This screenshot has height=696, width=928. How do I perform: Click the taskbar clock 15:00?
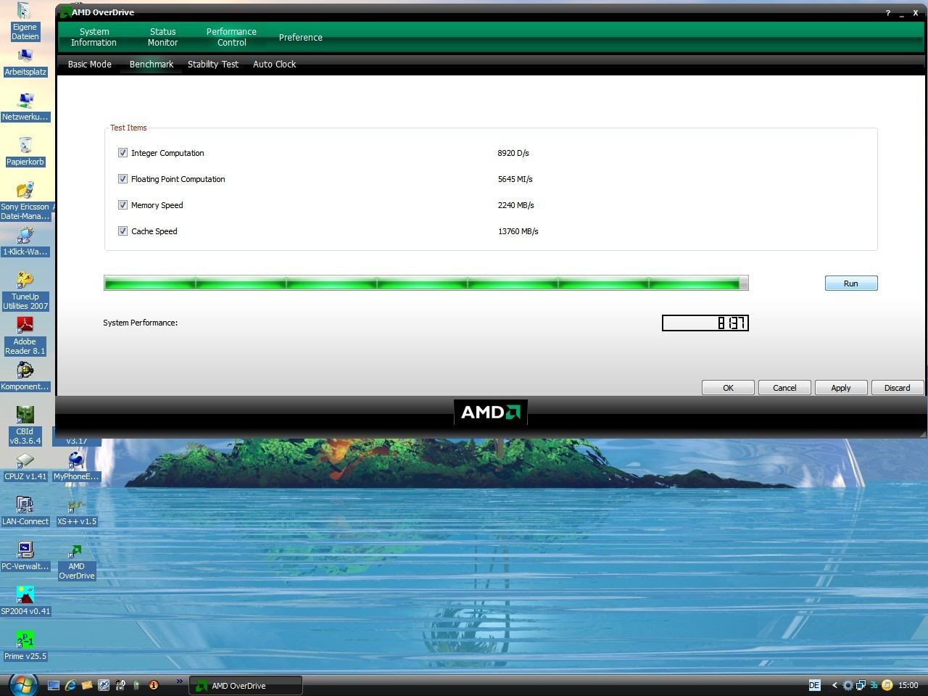[x=908, y=685]
